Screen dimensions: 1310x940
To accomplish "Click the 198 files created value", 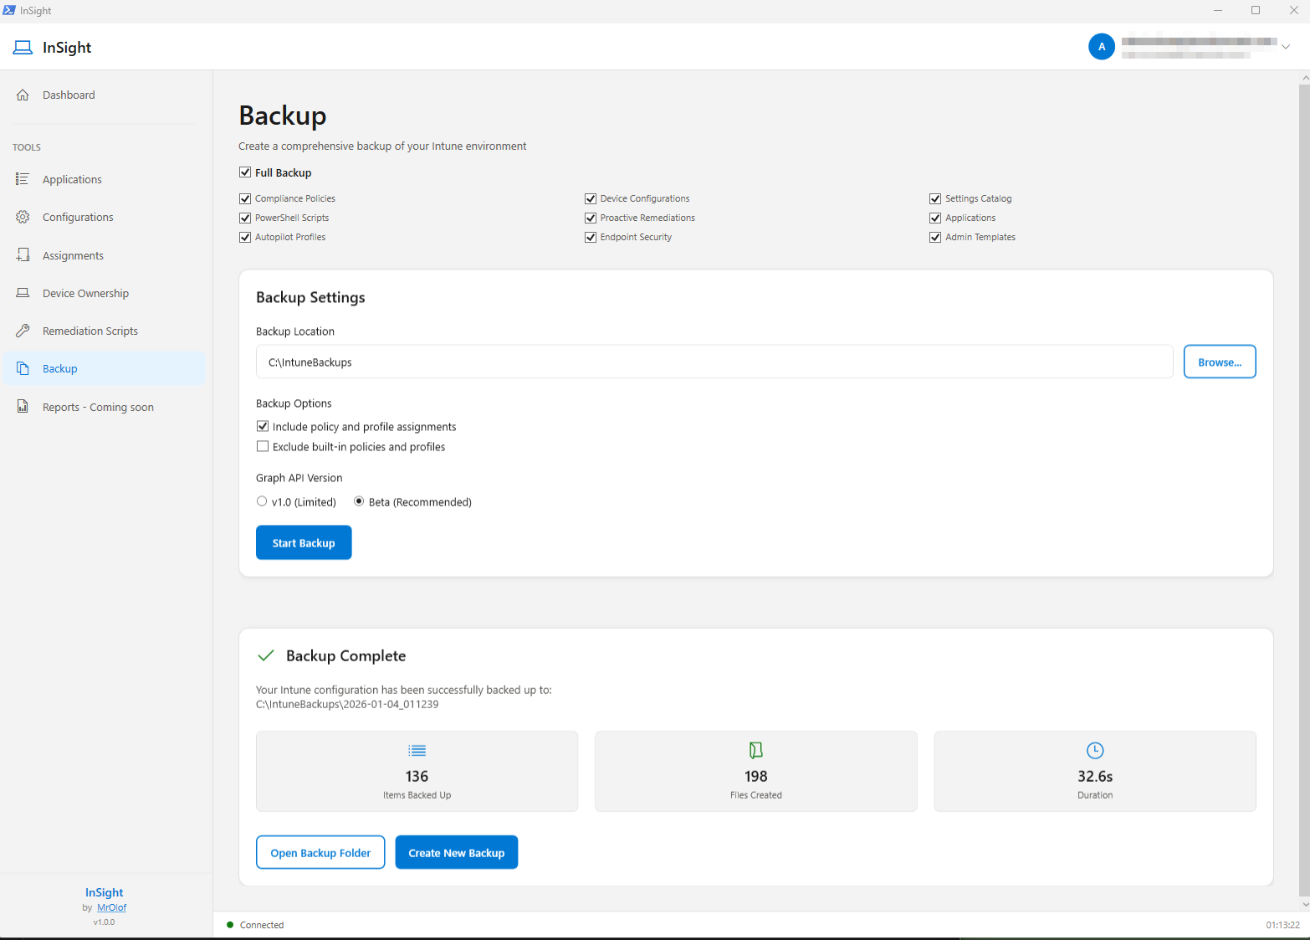I will [756, 777].
